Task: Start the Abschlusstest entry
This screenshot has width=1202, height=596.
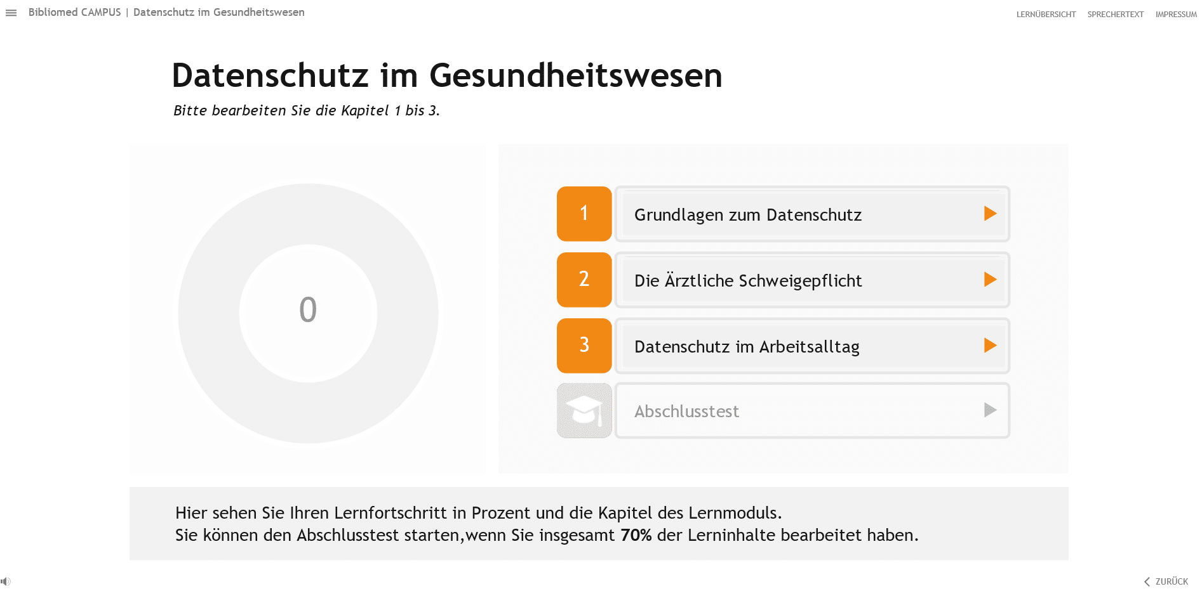Action: click(x=812, y=410)
